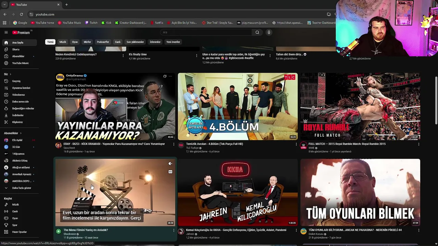The height and width of the screenshot is (246, 438).
Task: Open options menu for ERAY - DIZCI video
Action: 173,144
